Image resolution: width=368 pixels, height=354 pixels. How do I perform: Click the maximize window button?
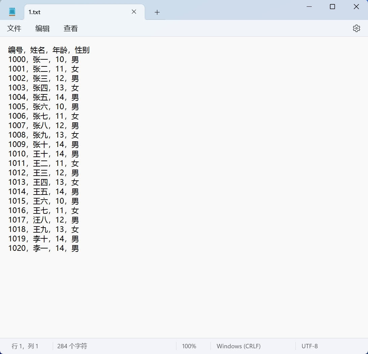tap(333, 7)
